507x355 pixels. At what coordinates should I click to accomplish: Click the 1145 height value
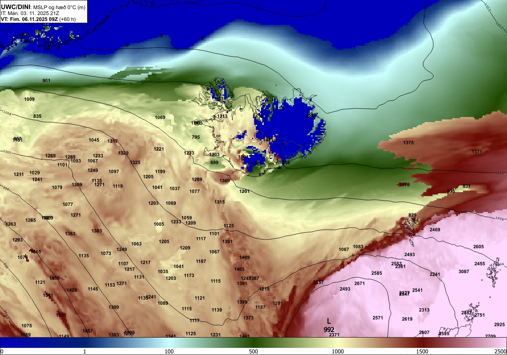93,289
